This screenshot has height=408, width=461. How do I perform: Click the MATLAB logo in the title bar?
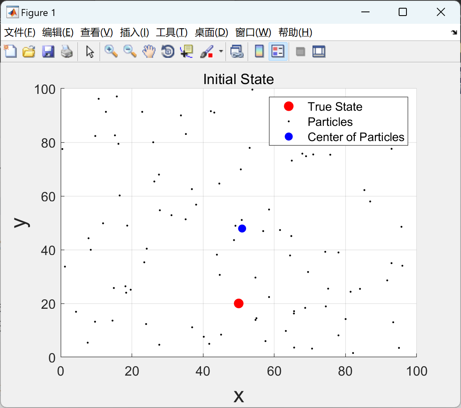13,12
